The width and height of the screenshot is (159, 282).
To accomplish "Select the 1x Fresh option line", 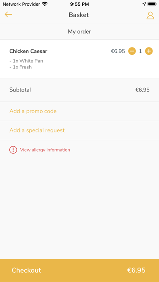I will coord(21,67).
